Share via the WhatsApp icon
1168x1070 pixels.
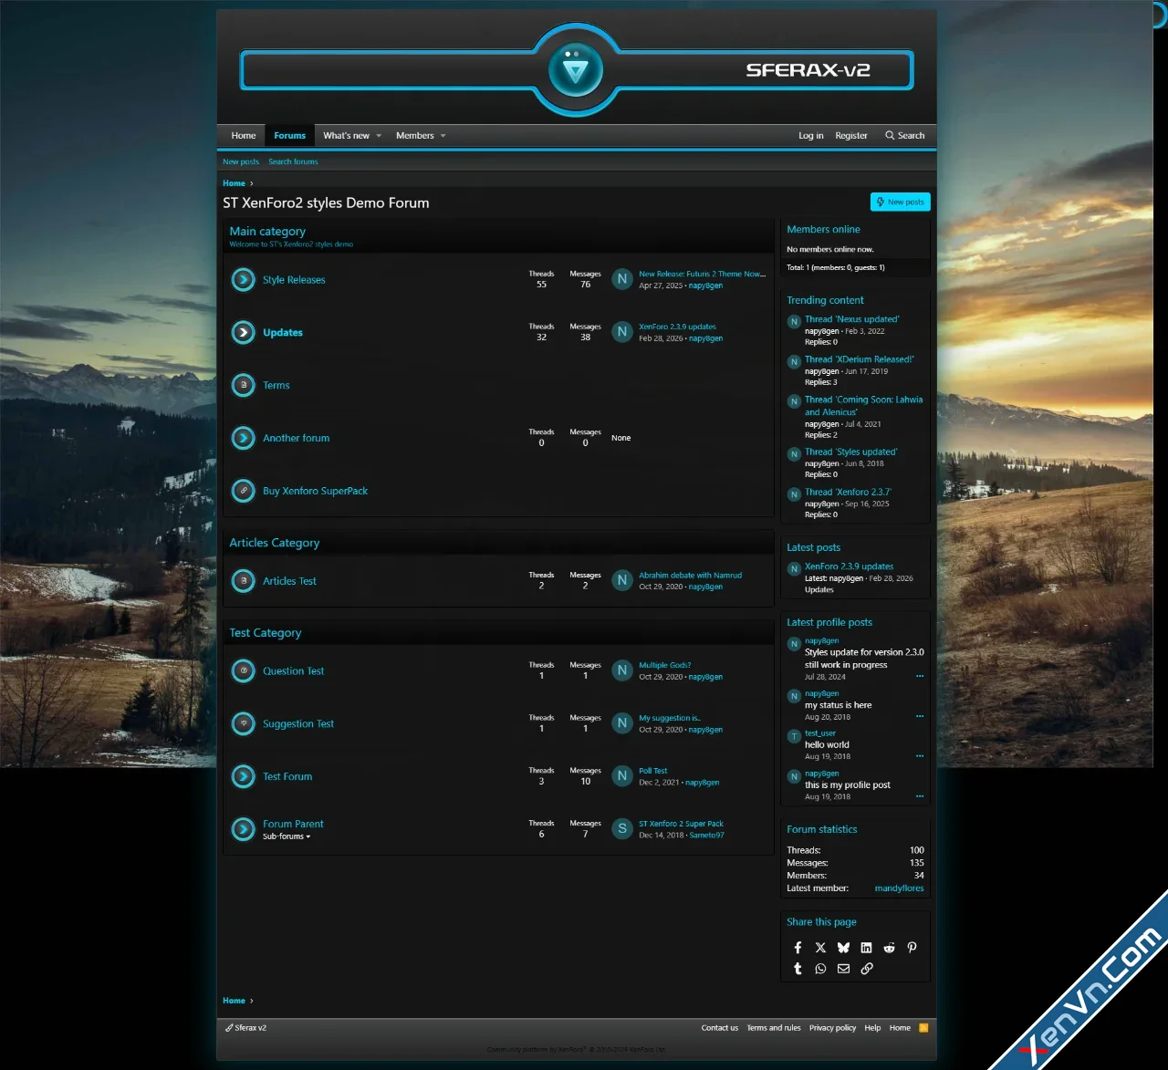point(820,968)
